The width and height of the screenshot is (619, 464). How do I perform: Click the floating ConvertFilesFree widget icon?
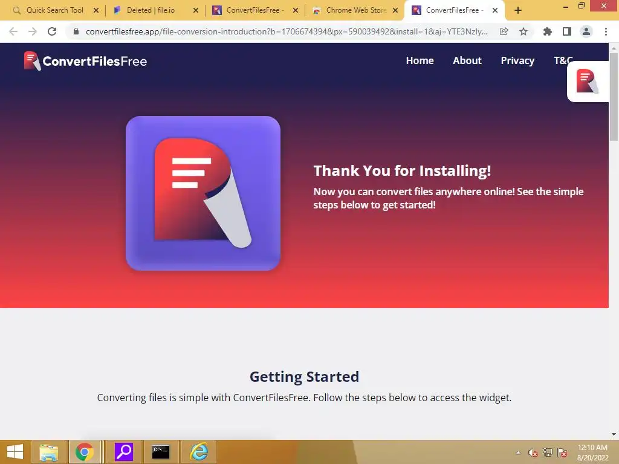(588, 82)
